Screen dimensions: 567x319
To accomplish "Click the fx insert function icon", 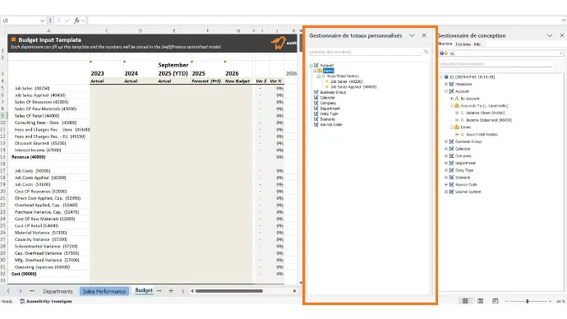I will pos(77,21).
